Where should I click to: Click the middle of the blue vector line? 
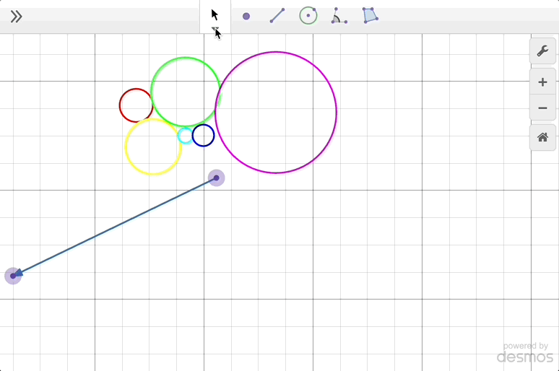[x=115, y=227]
